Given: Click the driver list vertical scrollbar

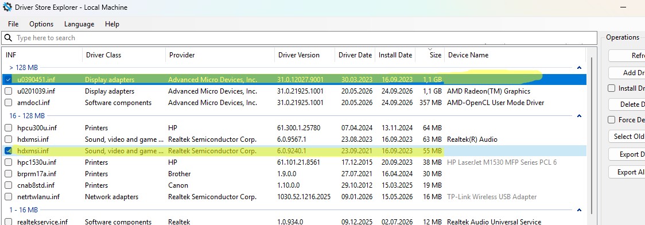Looking at the screenshot, I should click(592, 135).
